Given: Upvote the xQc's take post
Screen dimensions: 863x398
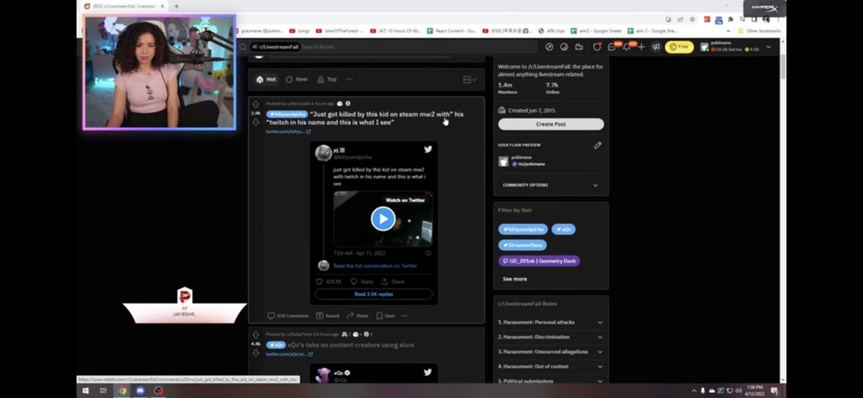Looking at the screenshot, I should (255, 335).
